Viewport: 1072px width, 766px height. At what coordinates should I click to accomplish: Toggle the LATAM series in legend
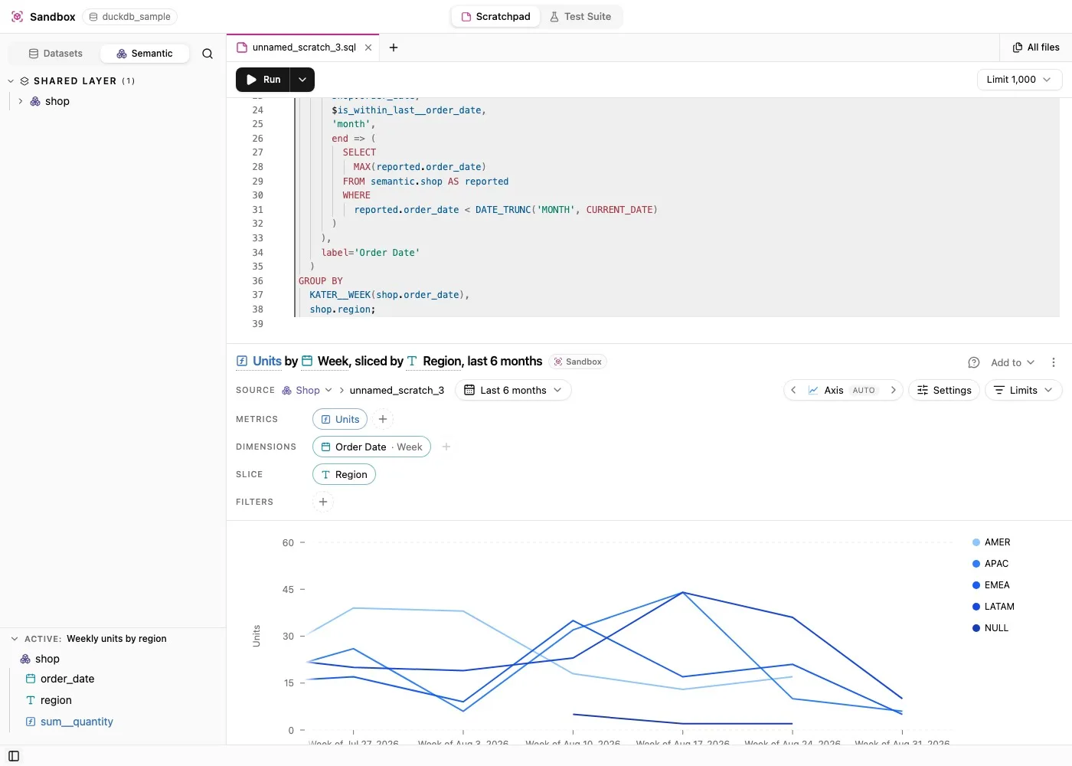point(993,607)
